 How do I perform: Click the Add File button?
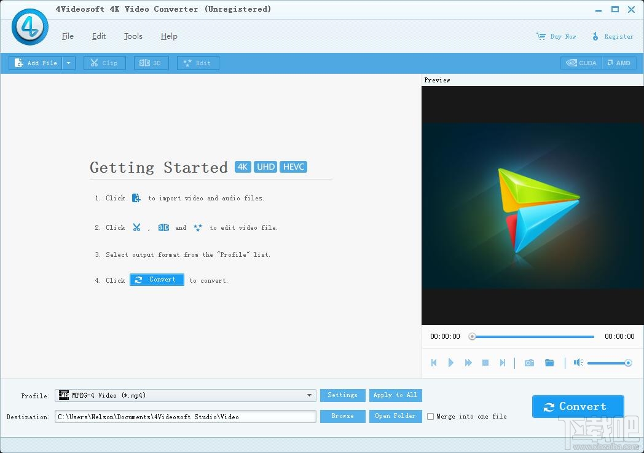pyautogui.click(x=36, y=63)
